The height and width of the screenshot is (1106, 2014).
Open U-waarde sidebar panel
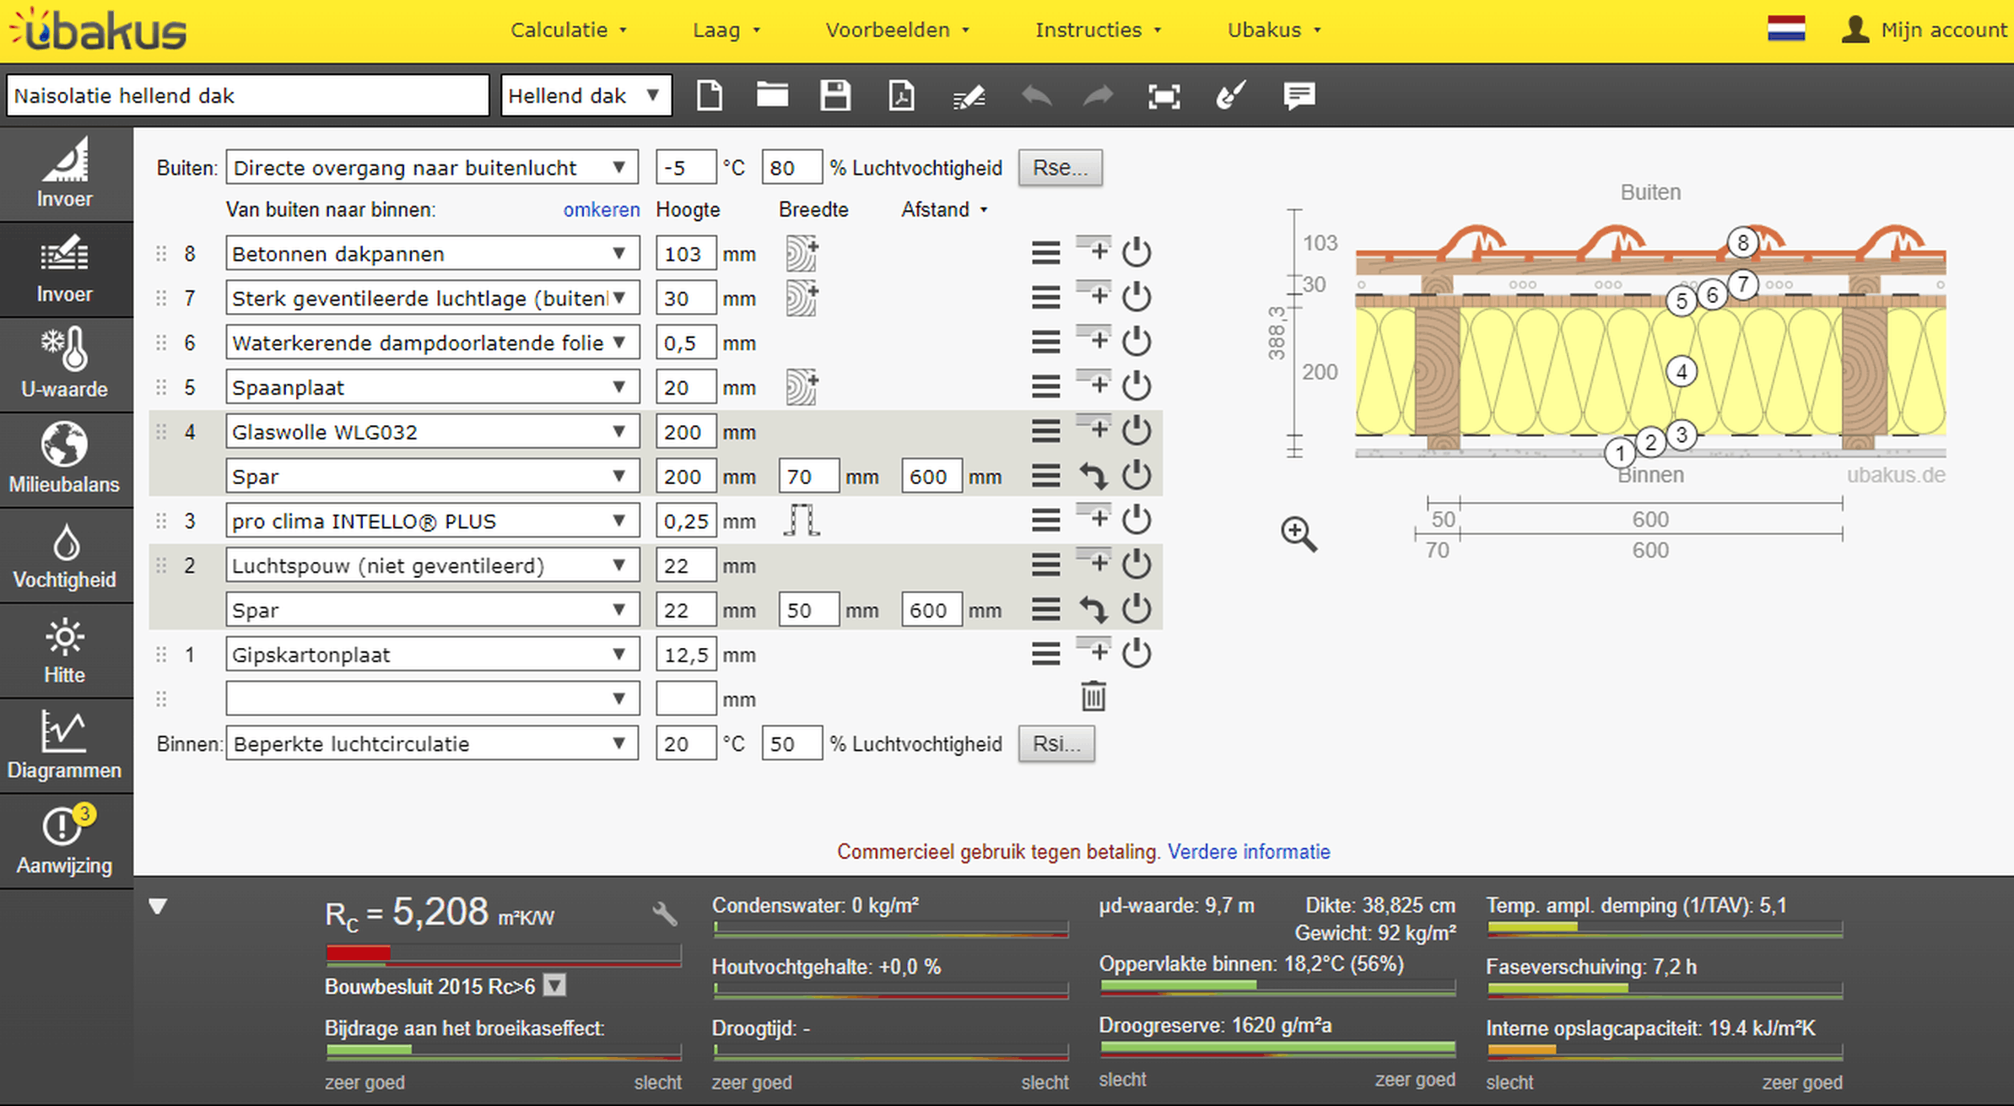[65, 364]
